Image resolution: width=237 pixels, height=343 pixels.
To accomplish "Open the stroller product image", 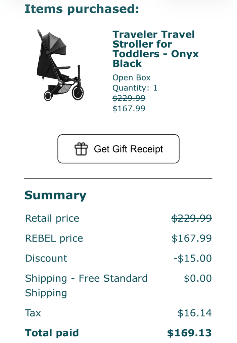I will click(59, 65).
